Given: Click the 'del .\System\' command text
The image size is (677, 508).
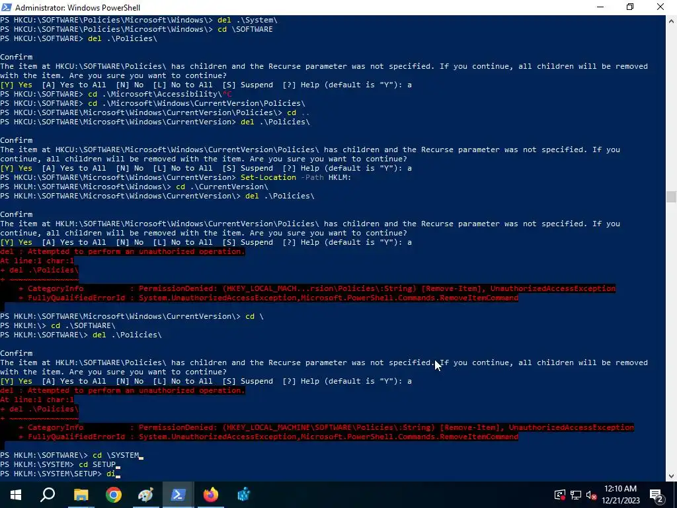Looking at the screenshot, I should (x=247, y=20).
